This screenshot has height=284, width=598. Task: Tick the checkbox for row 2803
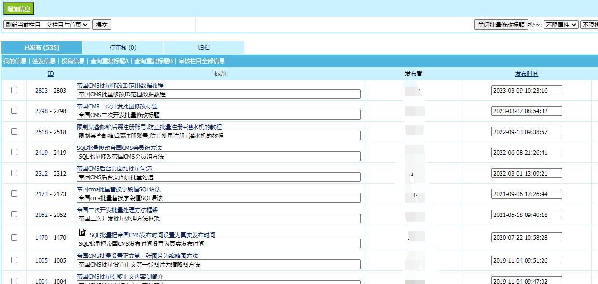pos(14,90)
